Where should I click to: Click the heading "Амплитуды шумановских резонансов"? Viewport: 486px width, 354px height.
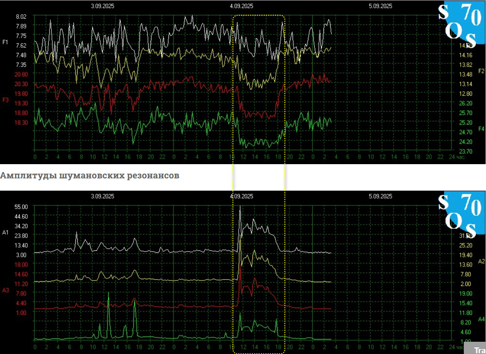[x=90, y=176]
